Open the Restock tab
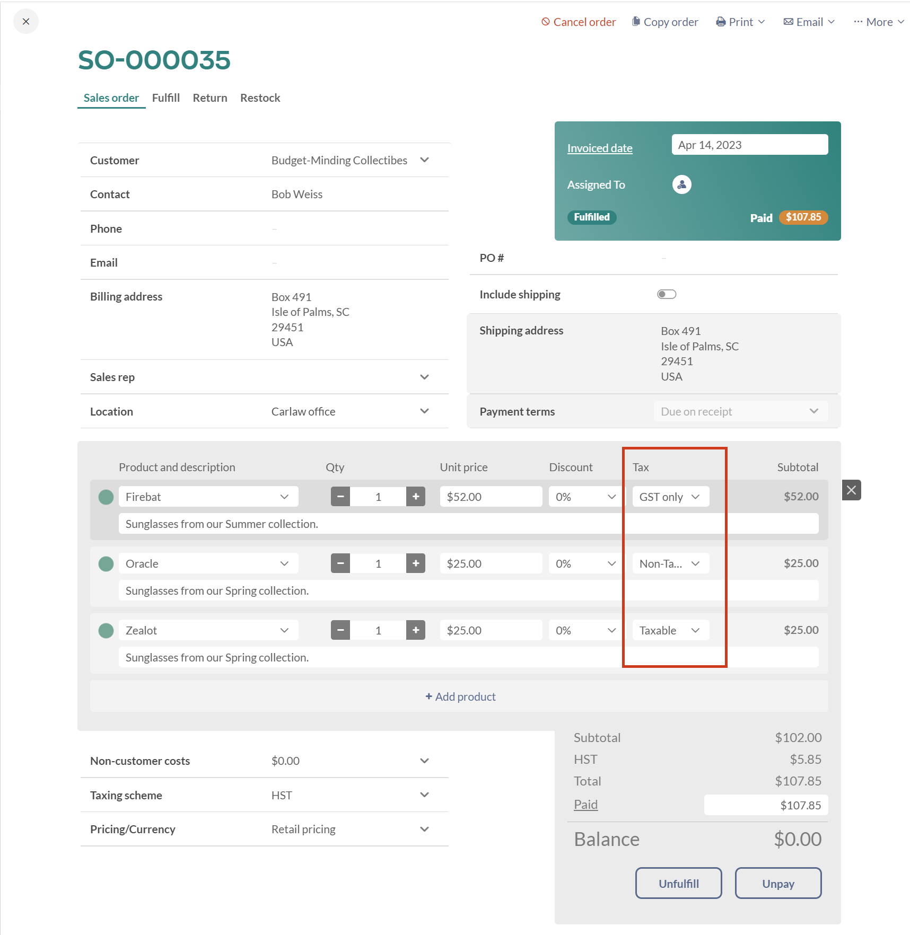Viewport: 910px width, 935px height. pos(260,98)
